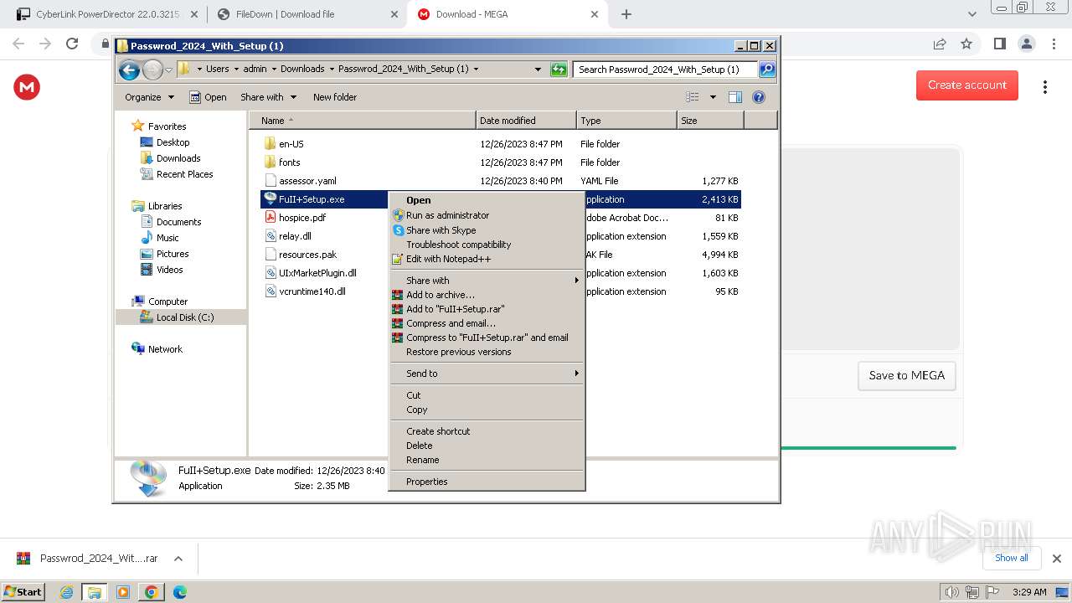Open Microsoft Edge icon in taskbar
The image size is (1072, 603).
[179, 592]
